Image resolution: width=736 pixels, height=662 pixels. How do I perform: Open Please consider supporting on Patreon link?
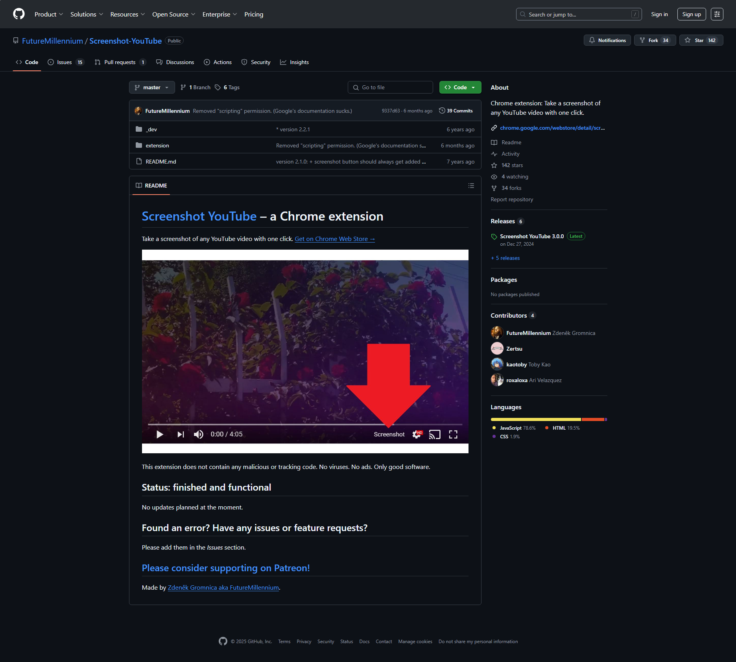click(x=226, y=568)
